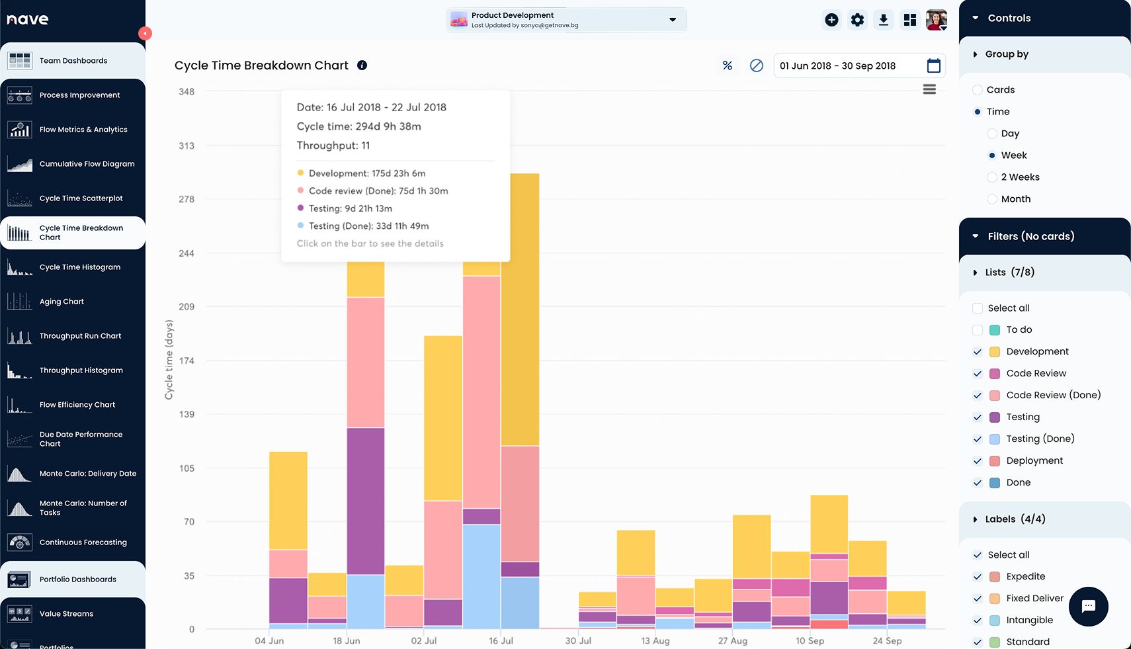Open the date range picker
The height and width of the screenshot is (649, 1131).
(934, 65)
